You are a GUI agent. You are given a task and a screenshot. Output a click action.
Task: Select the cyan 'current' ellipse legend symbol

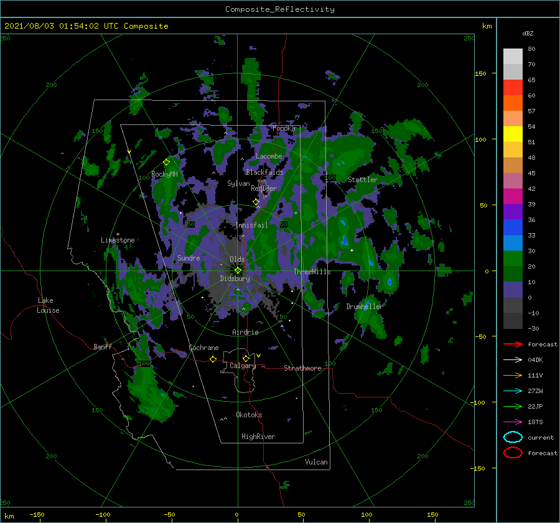point(513,437)
